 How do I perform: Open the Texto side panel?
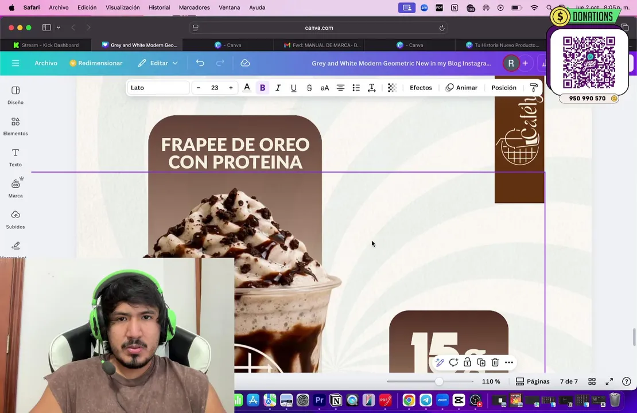pyautogui.click(x=15, y=158)
